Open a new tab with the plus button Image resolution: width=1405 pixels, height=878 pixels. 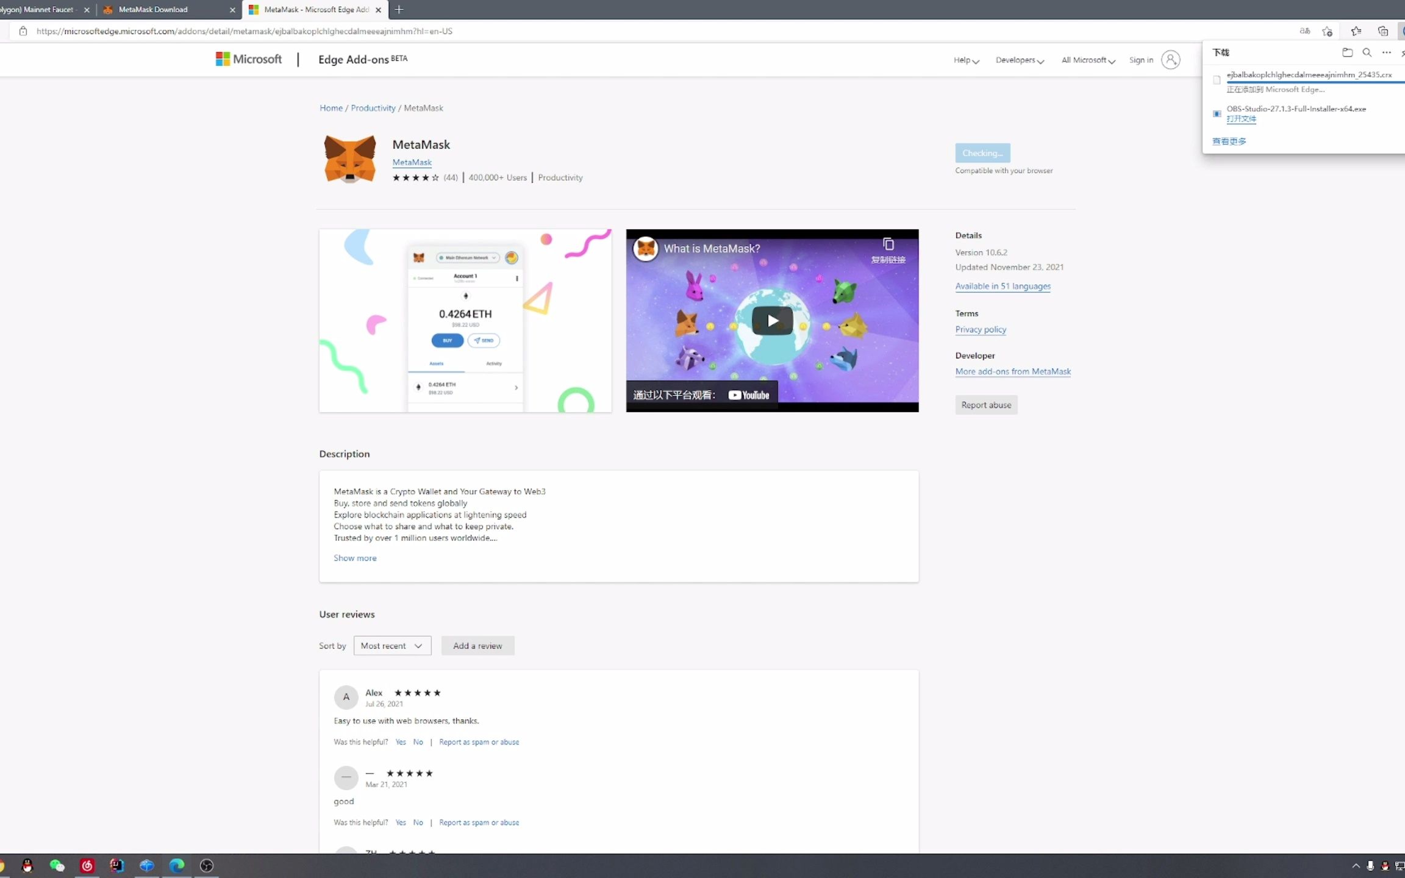coord(399,10)
